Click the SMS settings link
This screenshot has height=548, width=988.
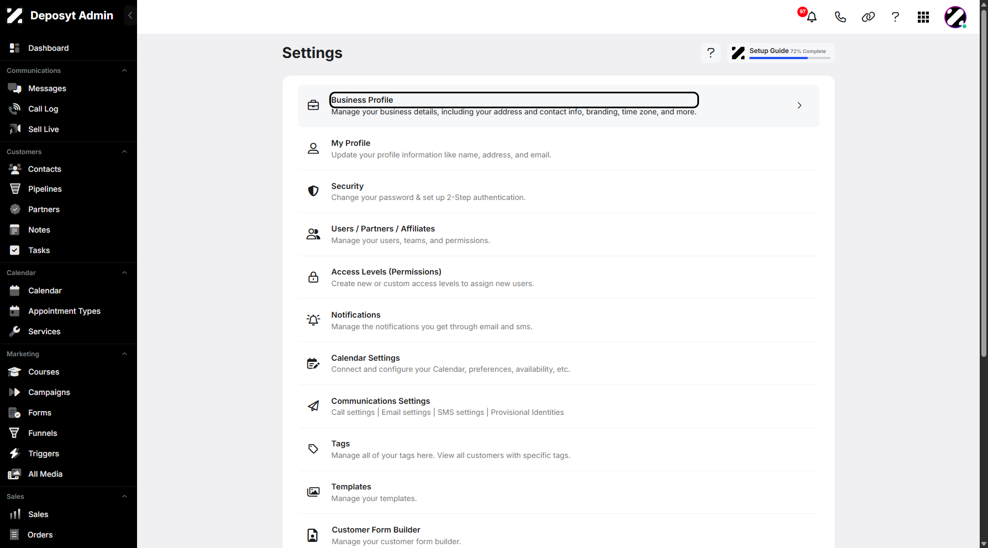pos(461,413)
